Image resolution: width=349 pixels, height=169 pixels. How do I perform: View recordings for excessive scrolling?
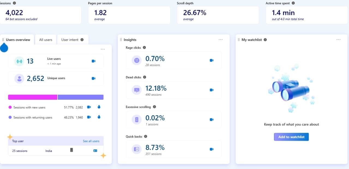pyautogui.click(x=212, y=119)
